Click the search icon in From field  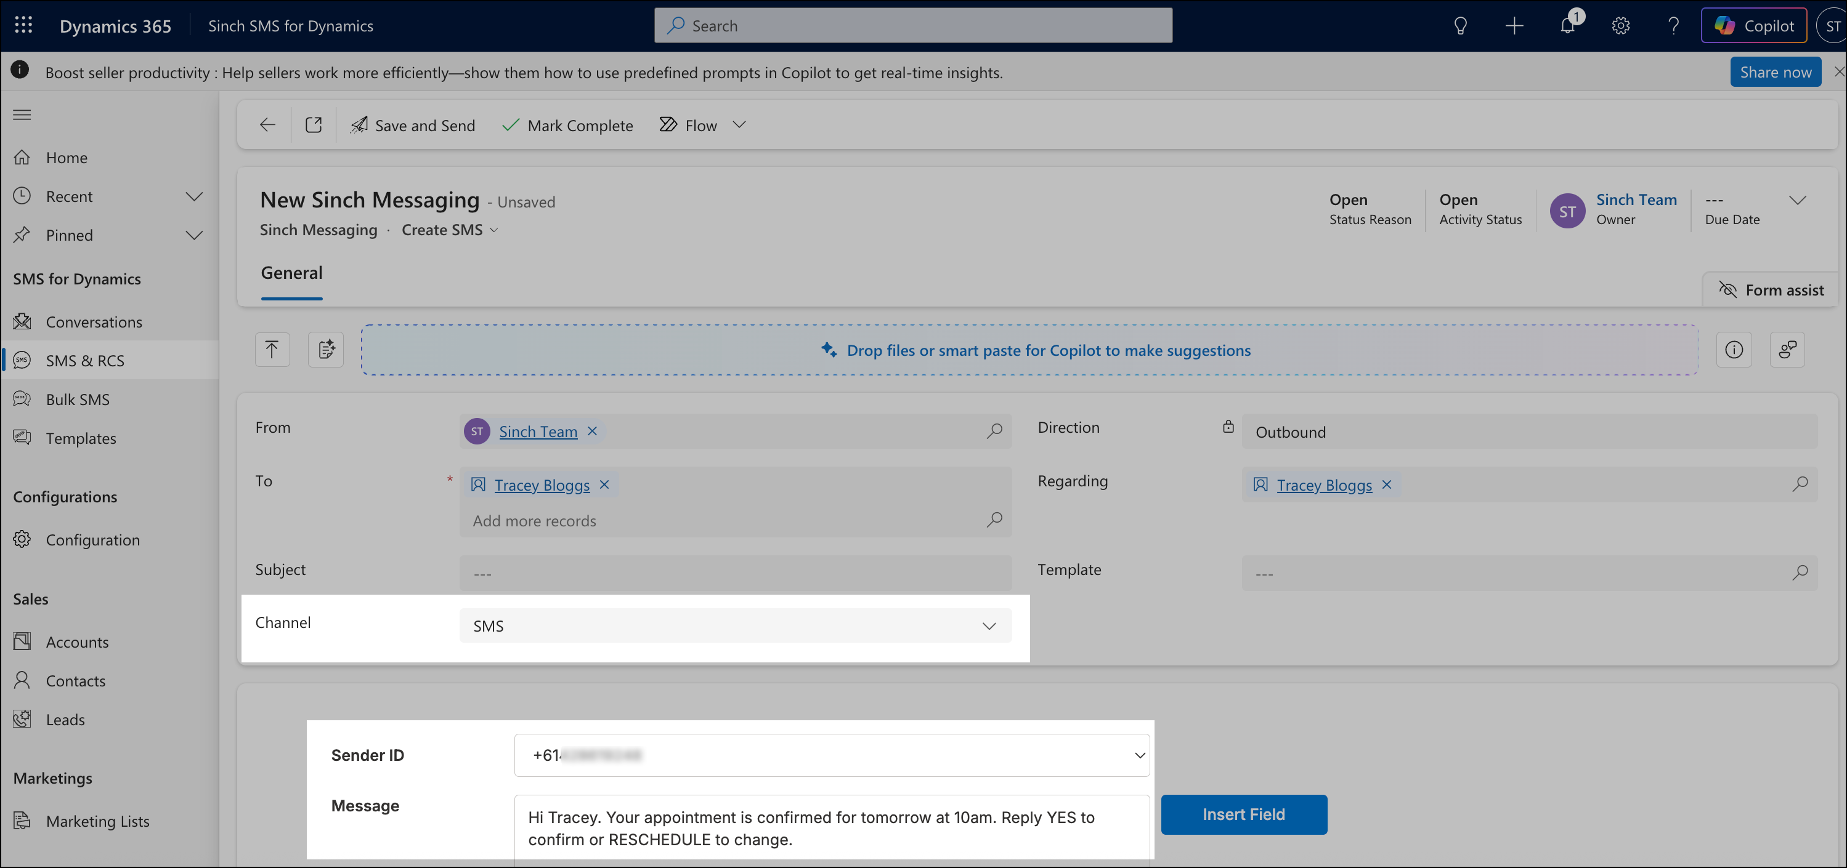pos(994,431)
